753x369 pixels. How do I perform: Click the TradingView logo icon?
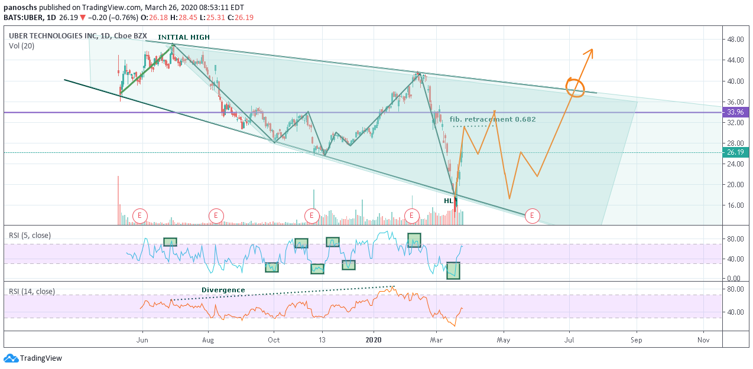(11, 358)
